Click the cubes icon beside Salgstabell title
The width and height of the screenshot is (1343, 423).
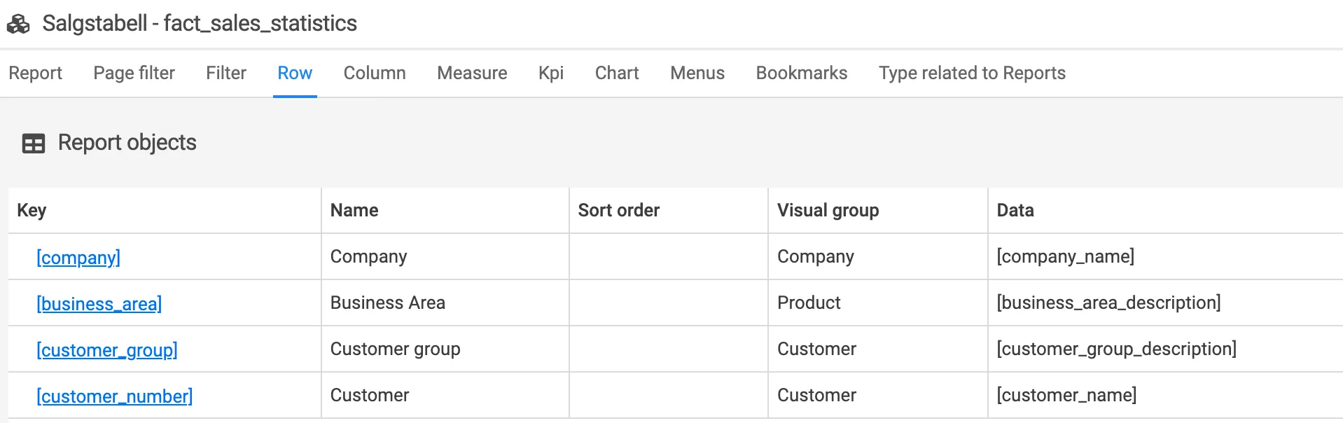(18, 24)
